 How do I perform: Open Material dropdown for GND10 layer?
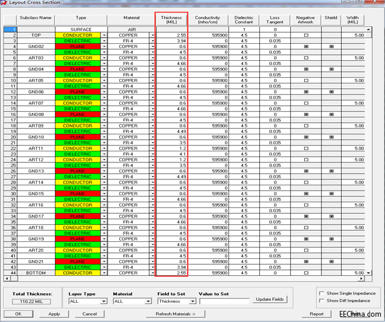(x=152, y=137)
